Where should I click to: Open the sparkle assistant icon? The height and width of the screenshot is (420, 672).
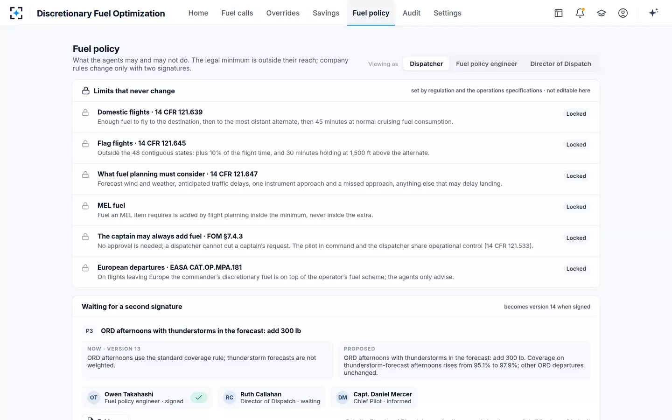coord(653,13)
